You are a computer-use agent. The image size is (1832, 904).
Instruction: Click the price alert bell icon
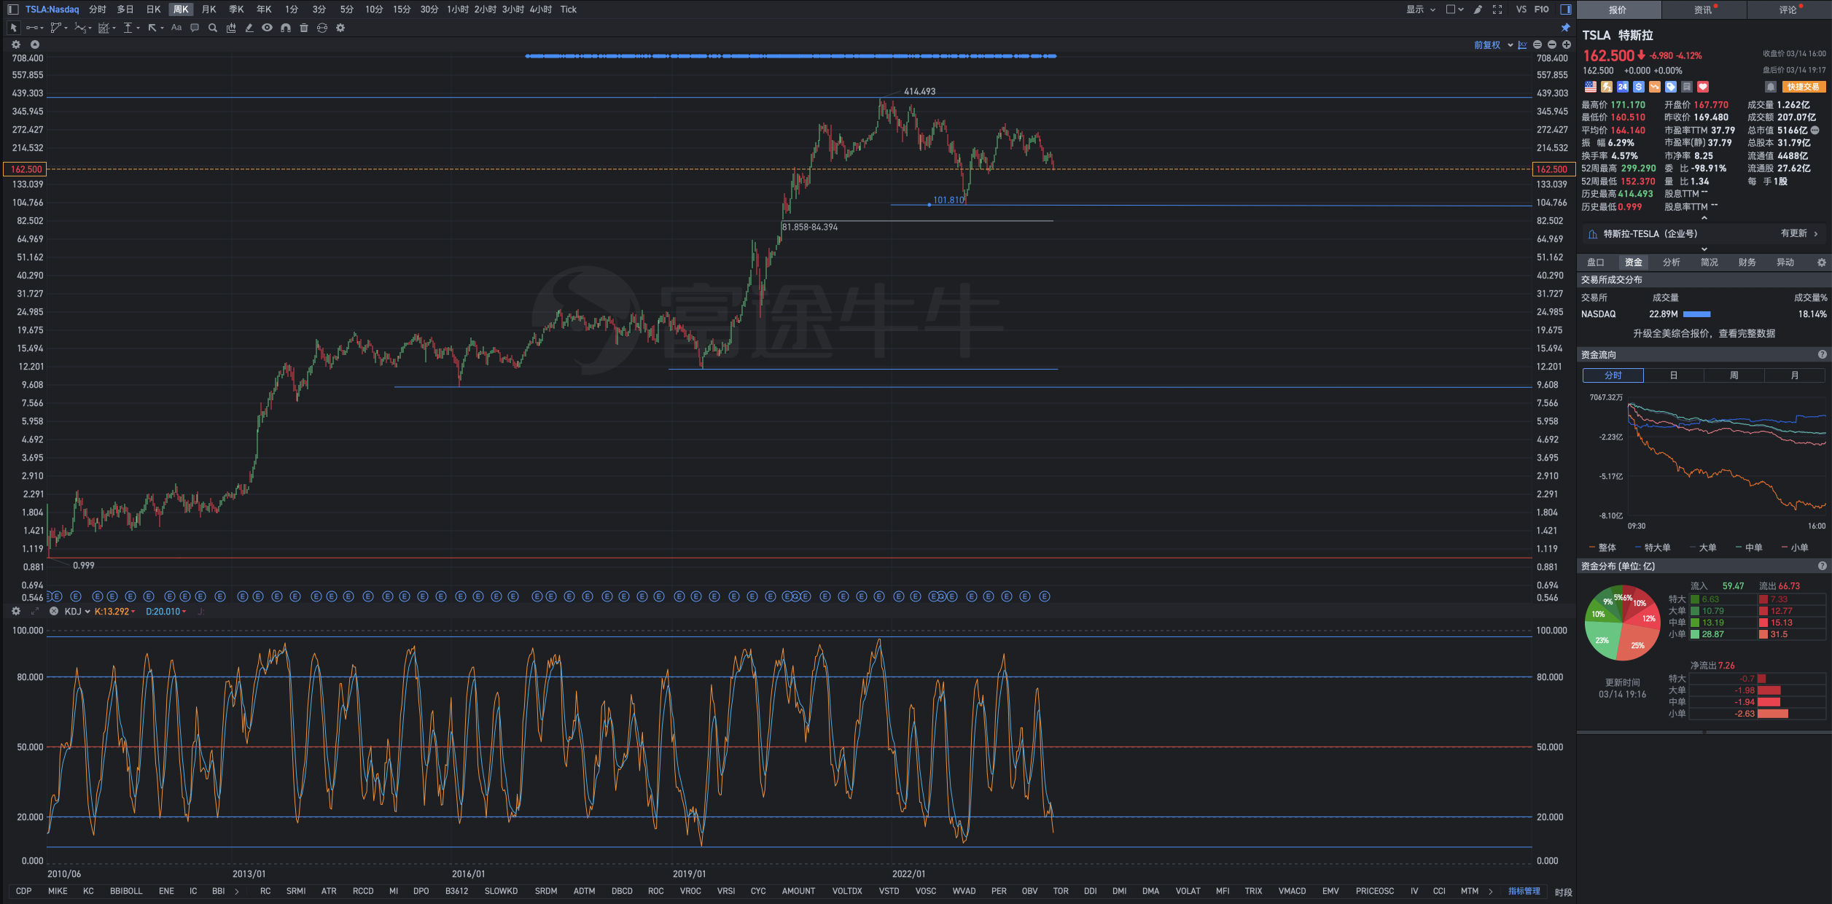pyautogui.click(x=1771, y=87)
